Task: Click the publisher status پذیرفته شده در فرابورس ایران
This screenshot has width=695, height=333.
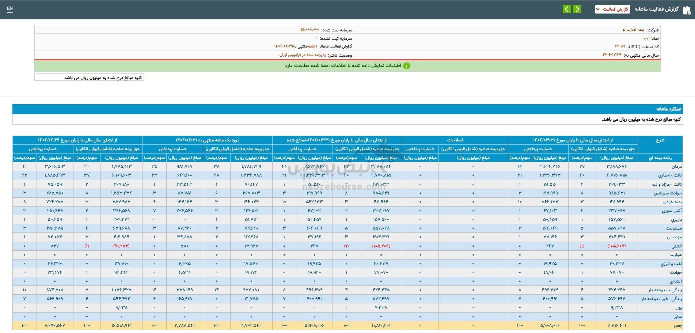Action: [x=302, y=55]
